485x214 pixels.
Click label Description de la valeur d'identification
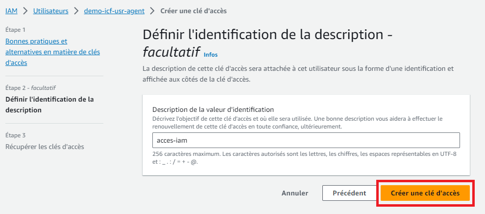click(x=213, y=109)
